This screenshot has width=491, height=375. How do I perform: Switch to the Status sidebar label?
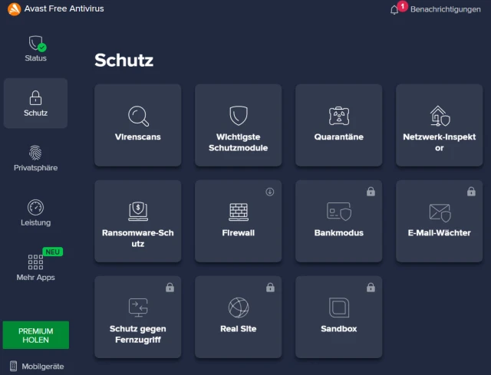36,58
